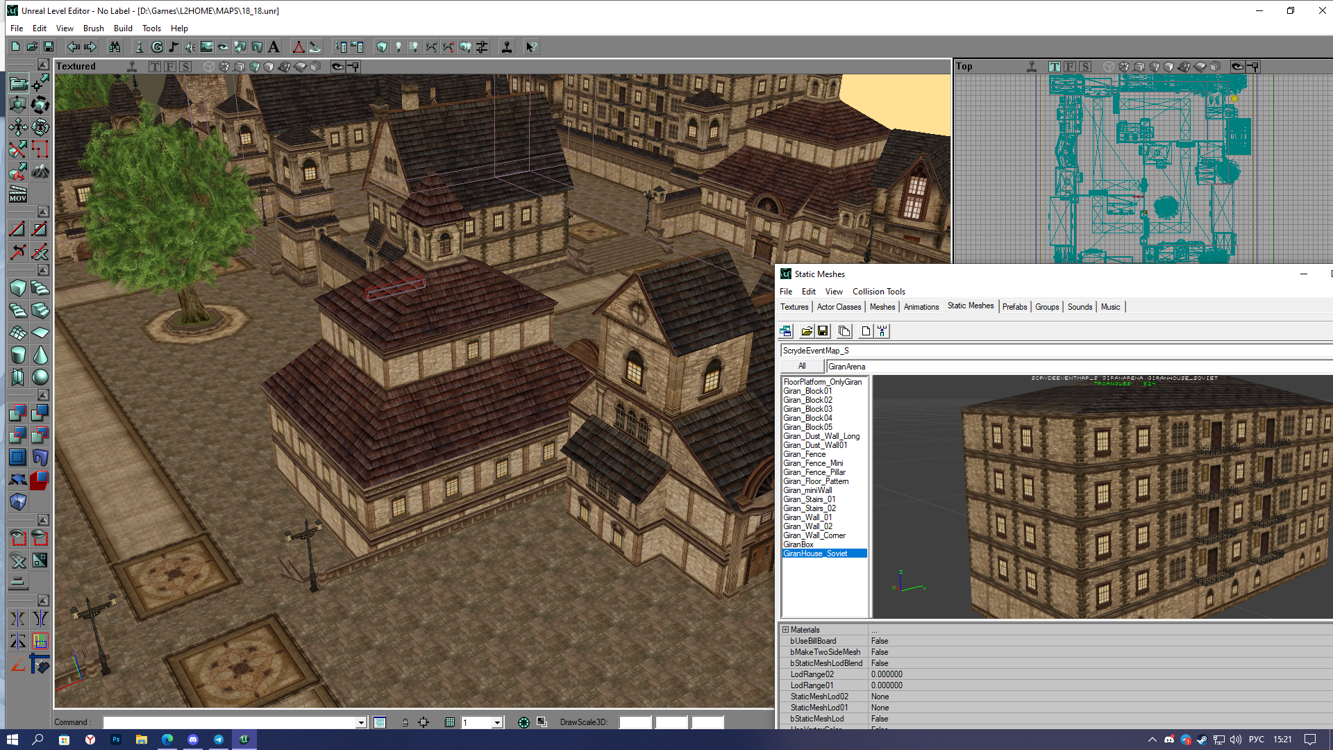Screen dimensions: 1333x750
Task: Choose the Cube brush builder
Action: (x=18, y=287)
